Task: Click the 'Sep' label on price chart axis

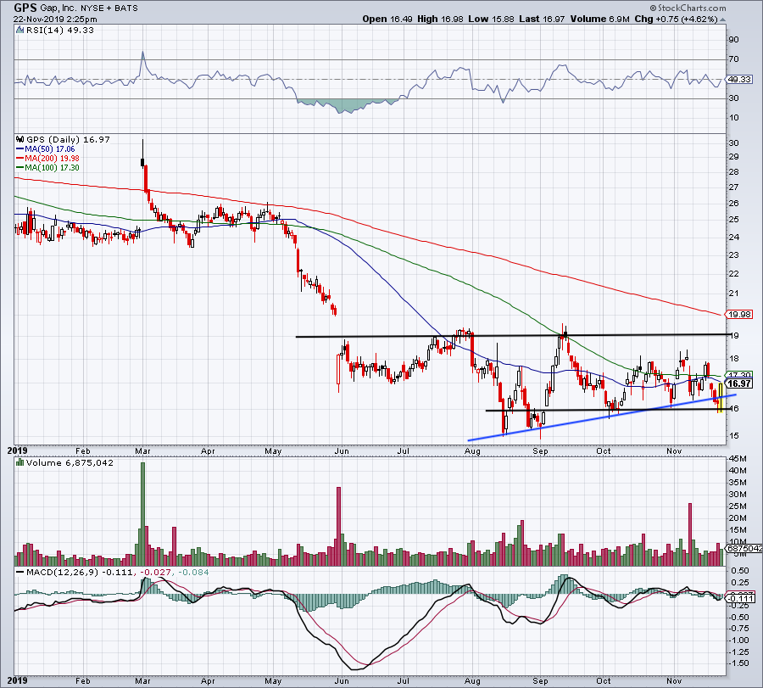Action: coord(540,451)
